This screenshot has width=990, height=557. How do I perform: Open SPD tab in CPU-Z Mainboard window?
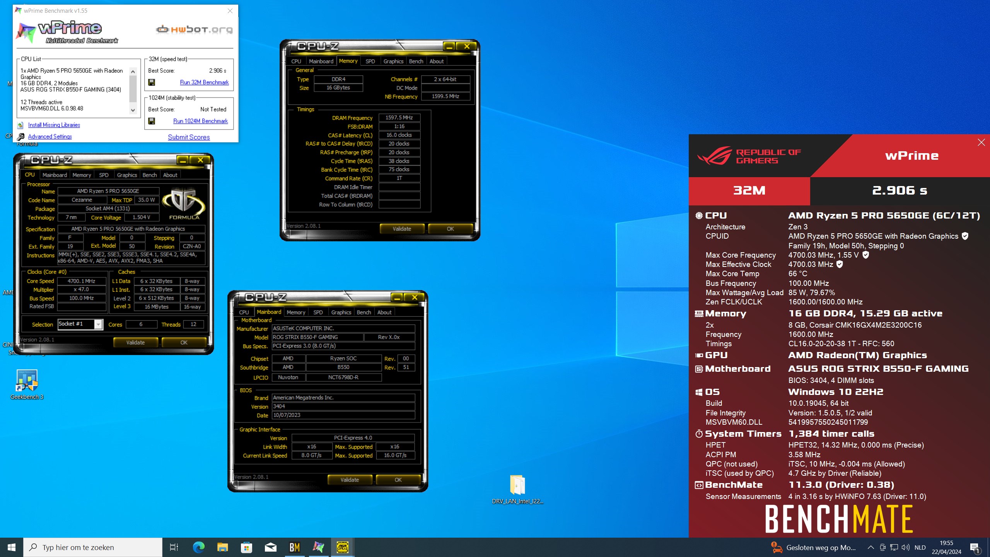coord(318,312)
